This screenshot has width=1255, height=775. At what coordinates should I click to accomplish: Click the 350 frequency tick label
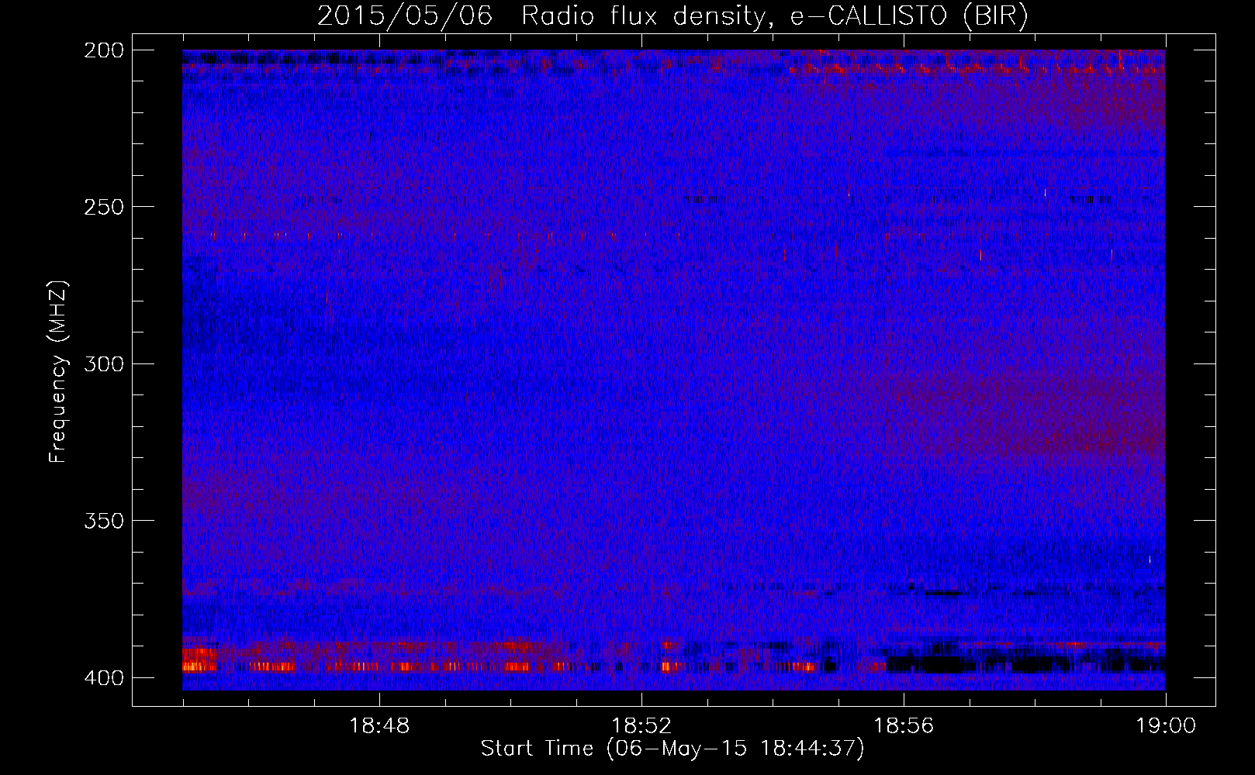point(103,520)
